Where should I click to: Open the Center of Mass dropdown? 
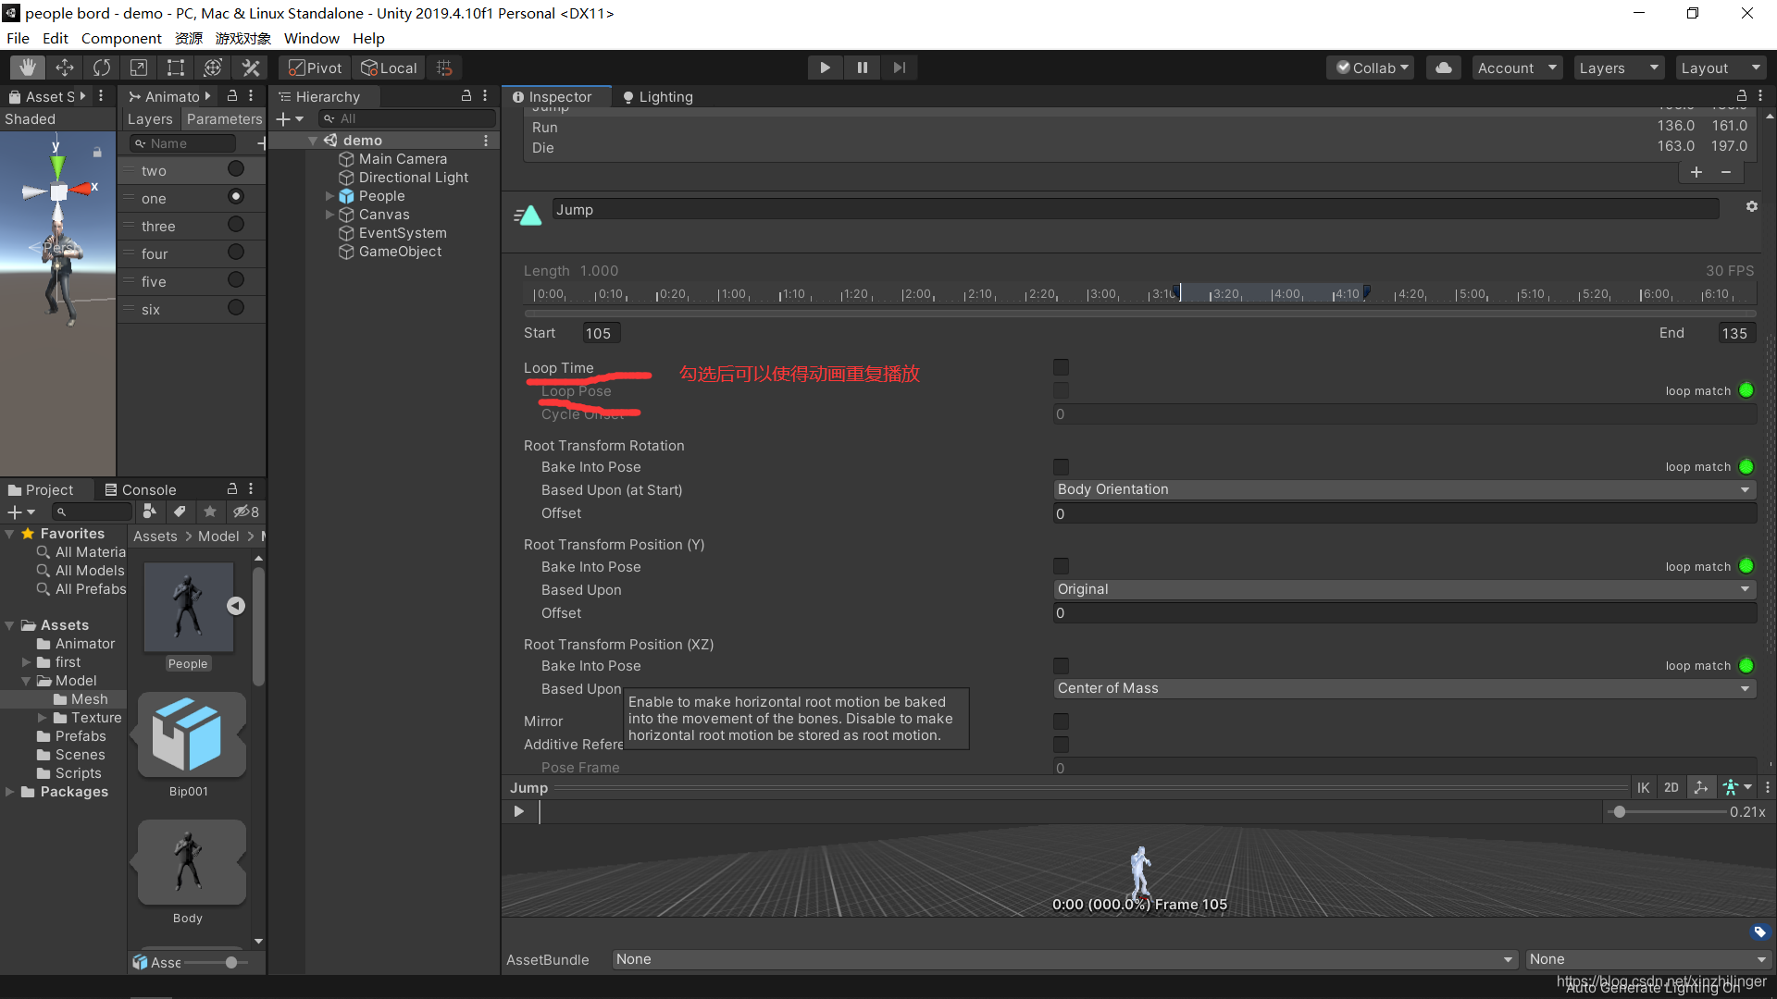coord(1404,688)
